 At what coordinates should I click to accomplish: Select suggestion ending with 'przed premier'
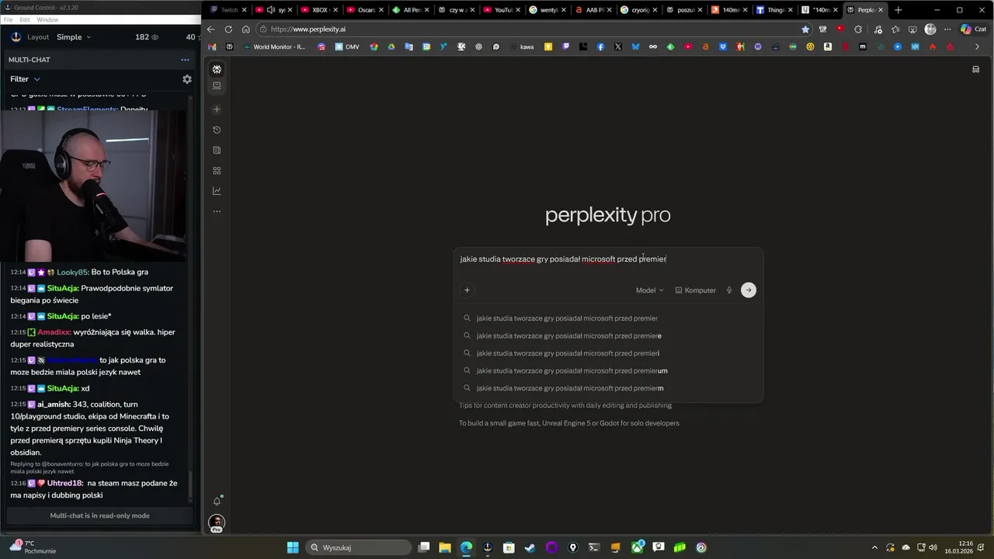coord(608,318)
